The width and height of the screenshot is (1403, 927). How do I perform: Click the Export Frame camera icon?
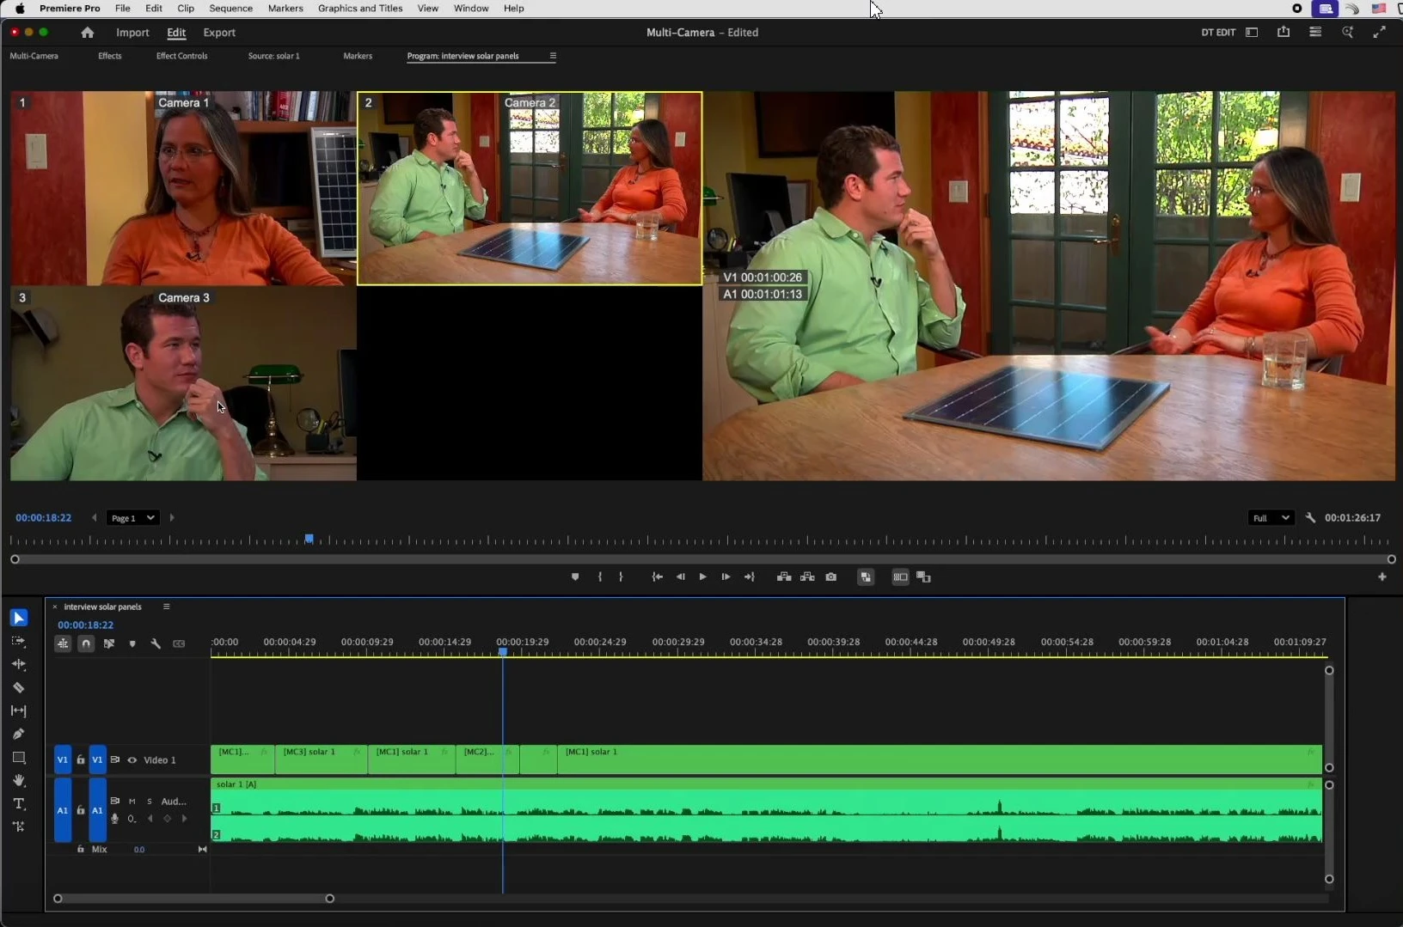pos(831,577)
